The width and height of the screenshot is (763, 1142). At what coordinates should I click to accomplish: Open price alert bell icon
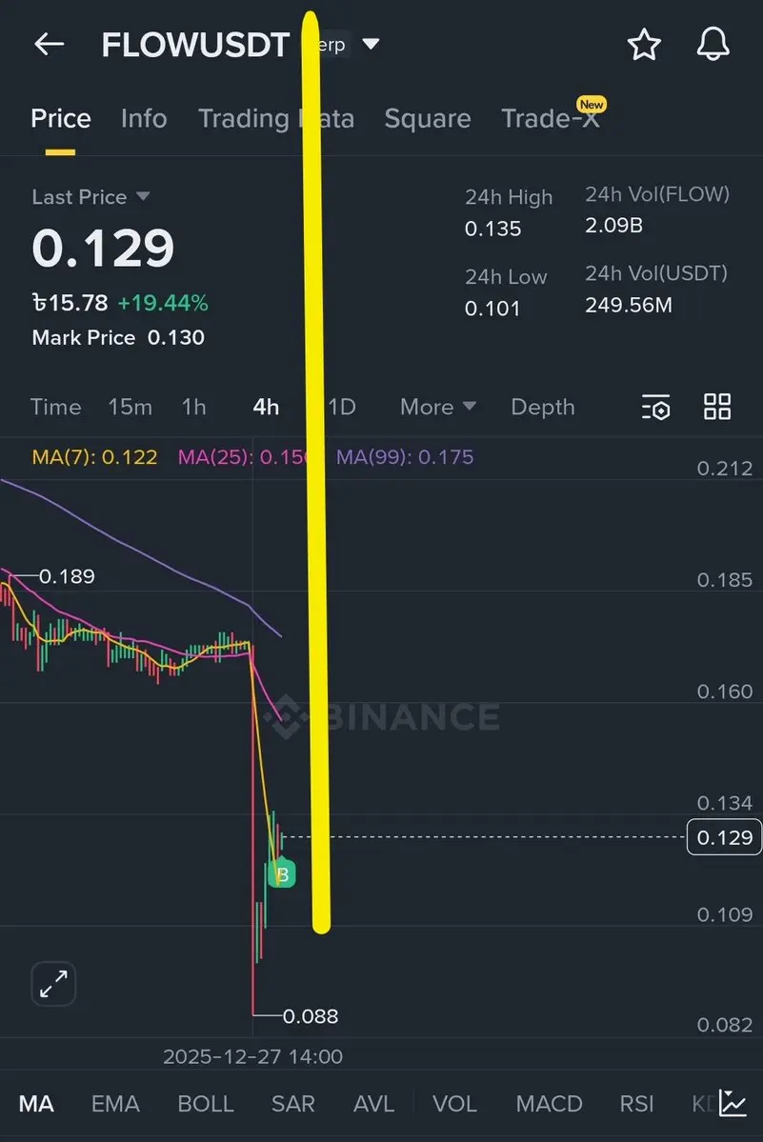click(x=713, y=44)
